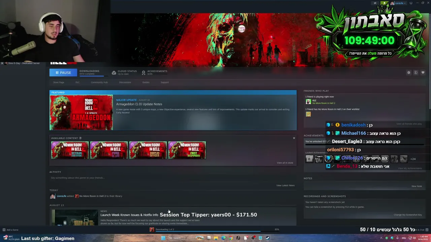Open LiorsLife profile link in activity

[x=62, y=196]
